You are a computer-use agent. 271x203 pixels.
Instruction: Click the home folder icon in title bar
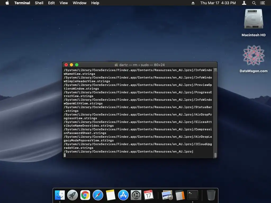116,65
